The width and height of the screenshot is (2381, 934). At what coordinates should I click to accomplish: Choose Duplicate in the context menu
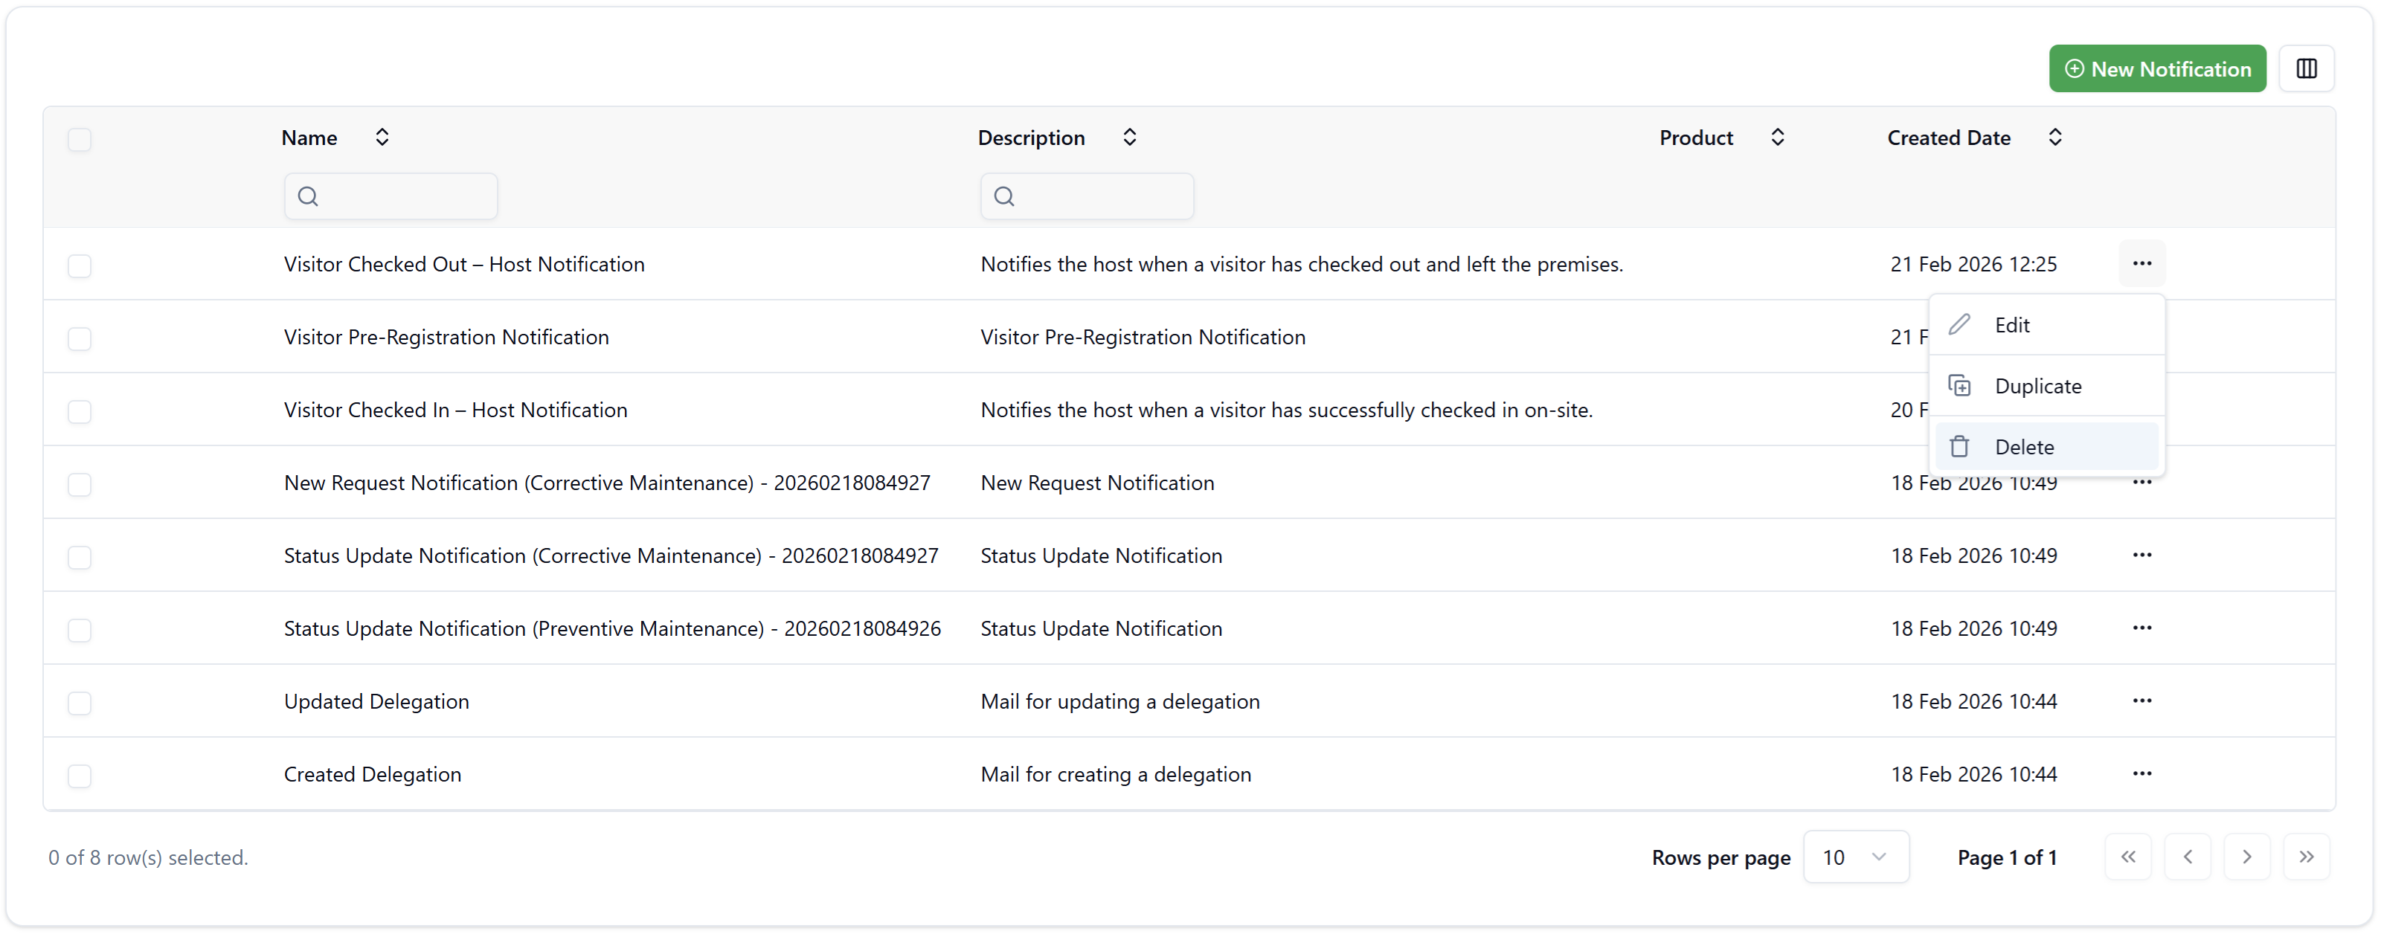(2046, 386)
